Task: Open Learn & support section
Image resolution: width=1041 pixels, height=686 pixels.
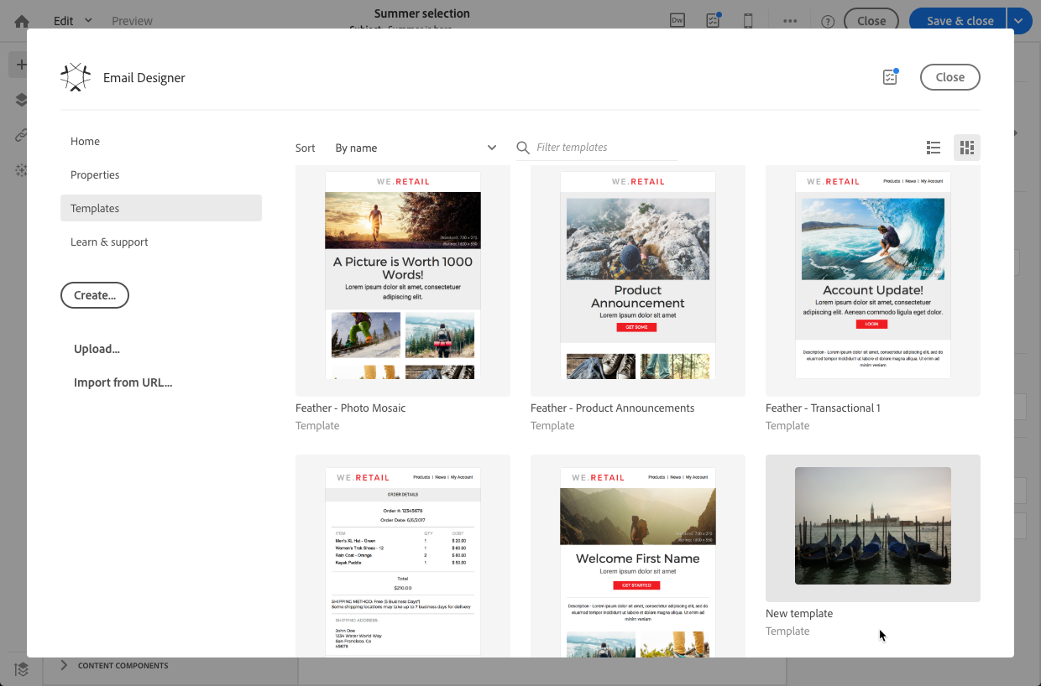Action: click(161, 242)
